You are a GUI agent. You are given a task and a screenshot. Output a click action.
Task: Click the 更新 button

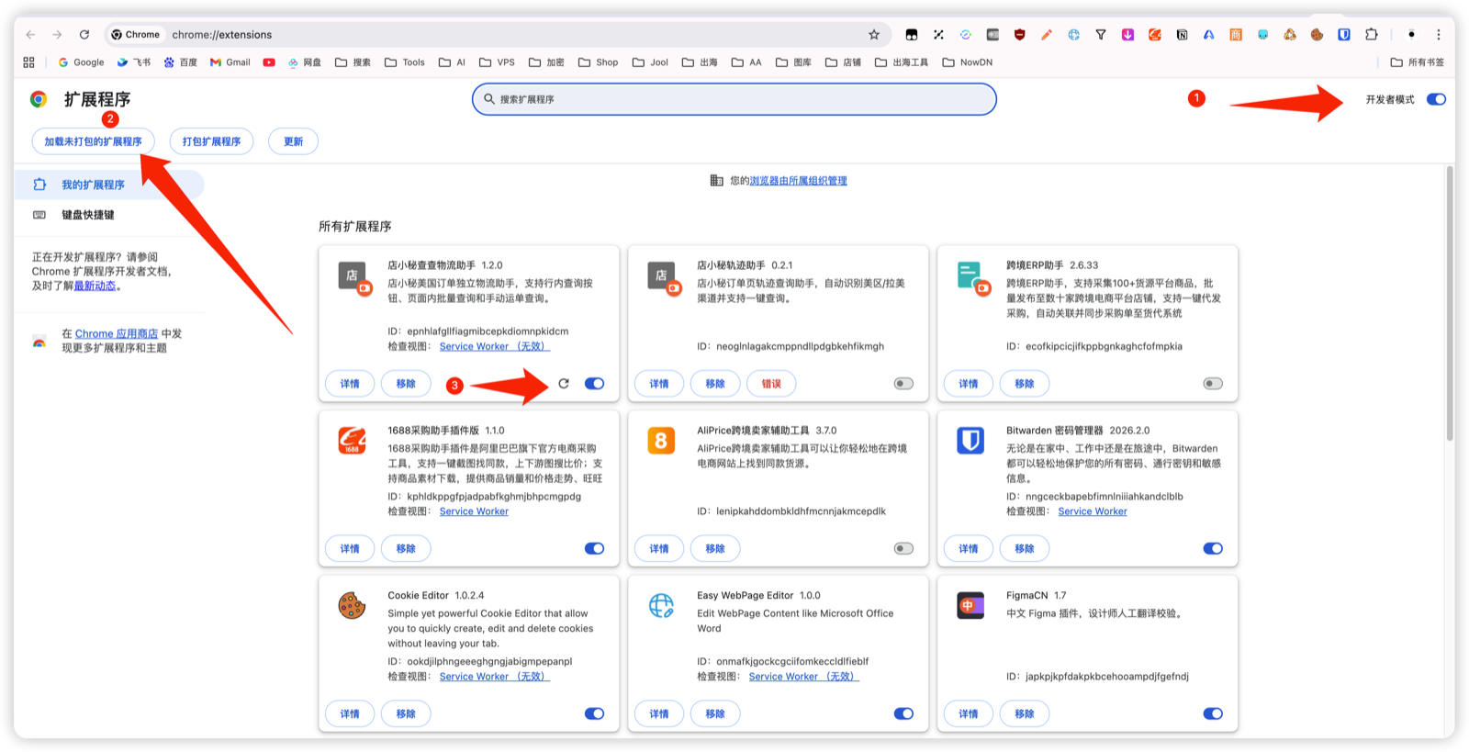click(x=294, y=141)
